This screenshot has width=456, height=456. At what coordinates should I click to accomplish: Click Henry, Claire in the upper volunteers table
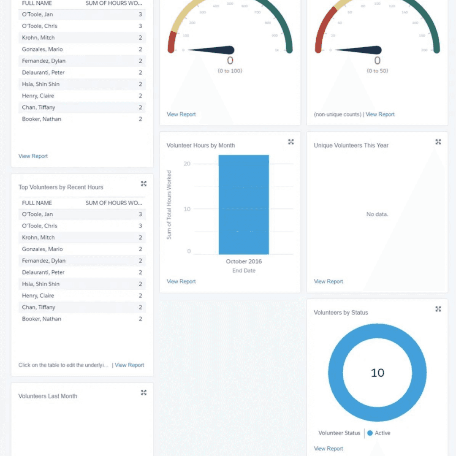38,96
